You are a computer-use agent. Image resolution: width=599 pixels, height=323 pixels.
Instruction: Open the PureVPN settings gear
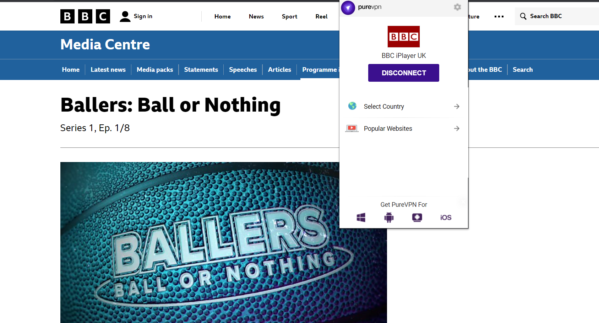point(457,7)
